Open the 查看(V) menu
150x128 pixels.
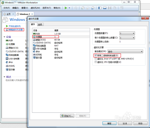(25, 8)
